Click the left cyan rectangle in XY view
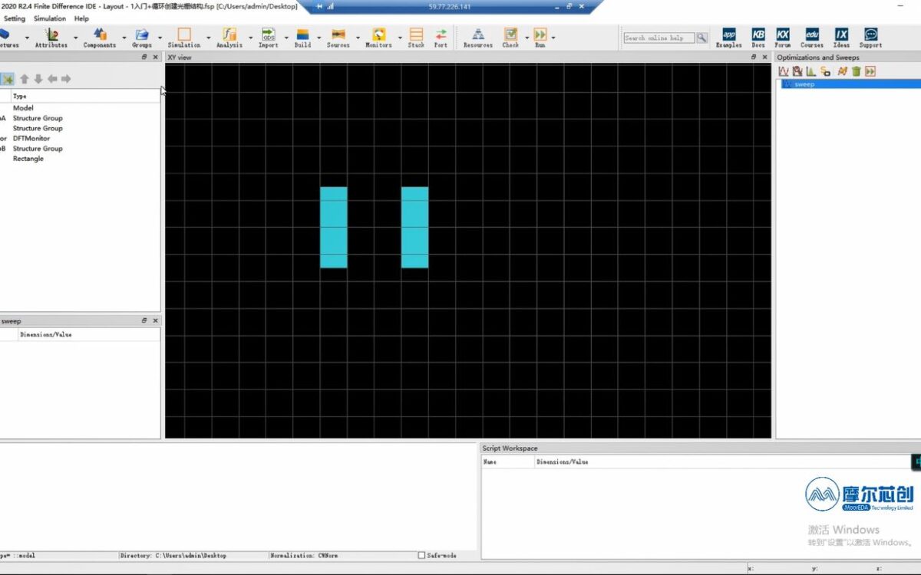This screenshot has width=921, height=575. (334, 228)
